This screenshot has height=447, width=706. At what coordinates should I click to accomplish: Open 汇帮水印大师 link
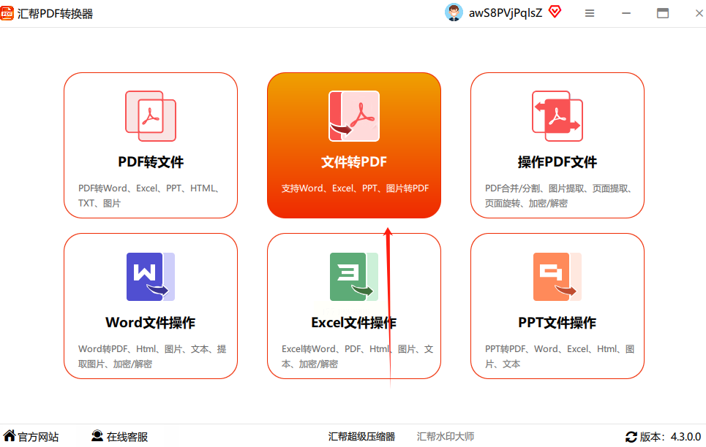[446, 437]
